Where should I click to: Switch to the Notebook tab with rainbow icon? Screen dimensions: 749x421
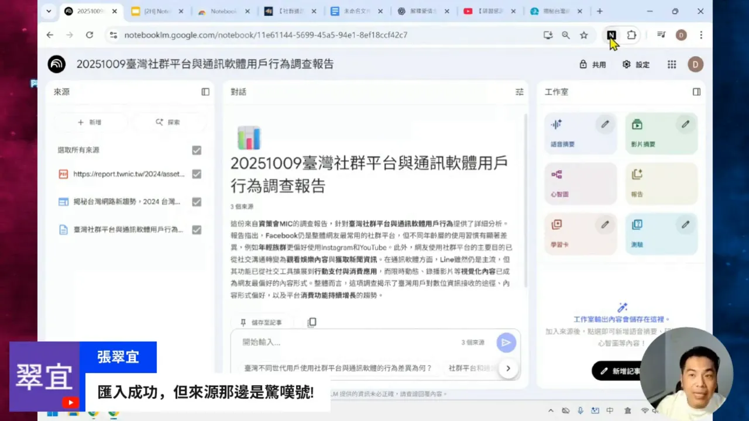(x=224, y=11)
